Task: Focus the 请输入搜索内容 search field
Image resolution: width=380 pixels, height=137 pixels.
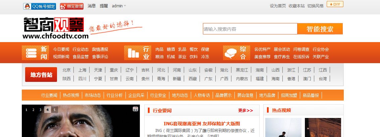Action: coord(250,29)
